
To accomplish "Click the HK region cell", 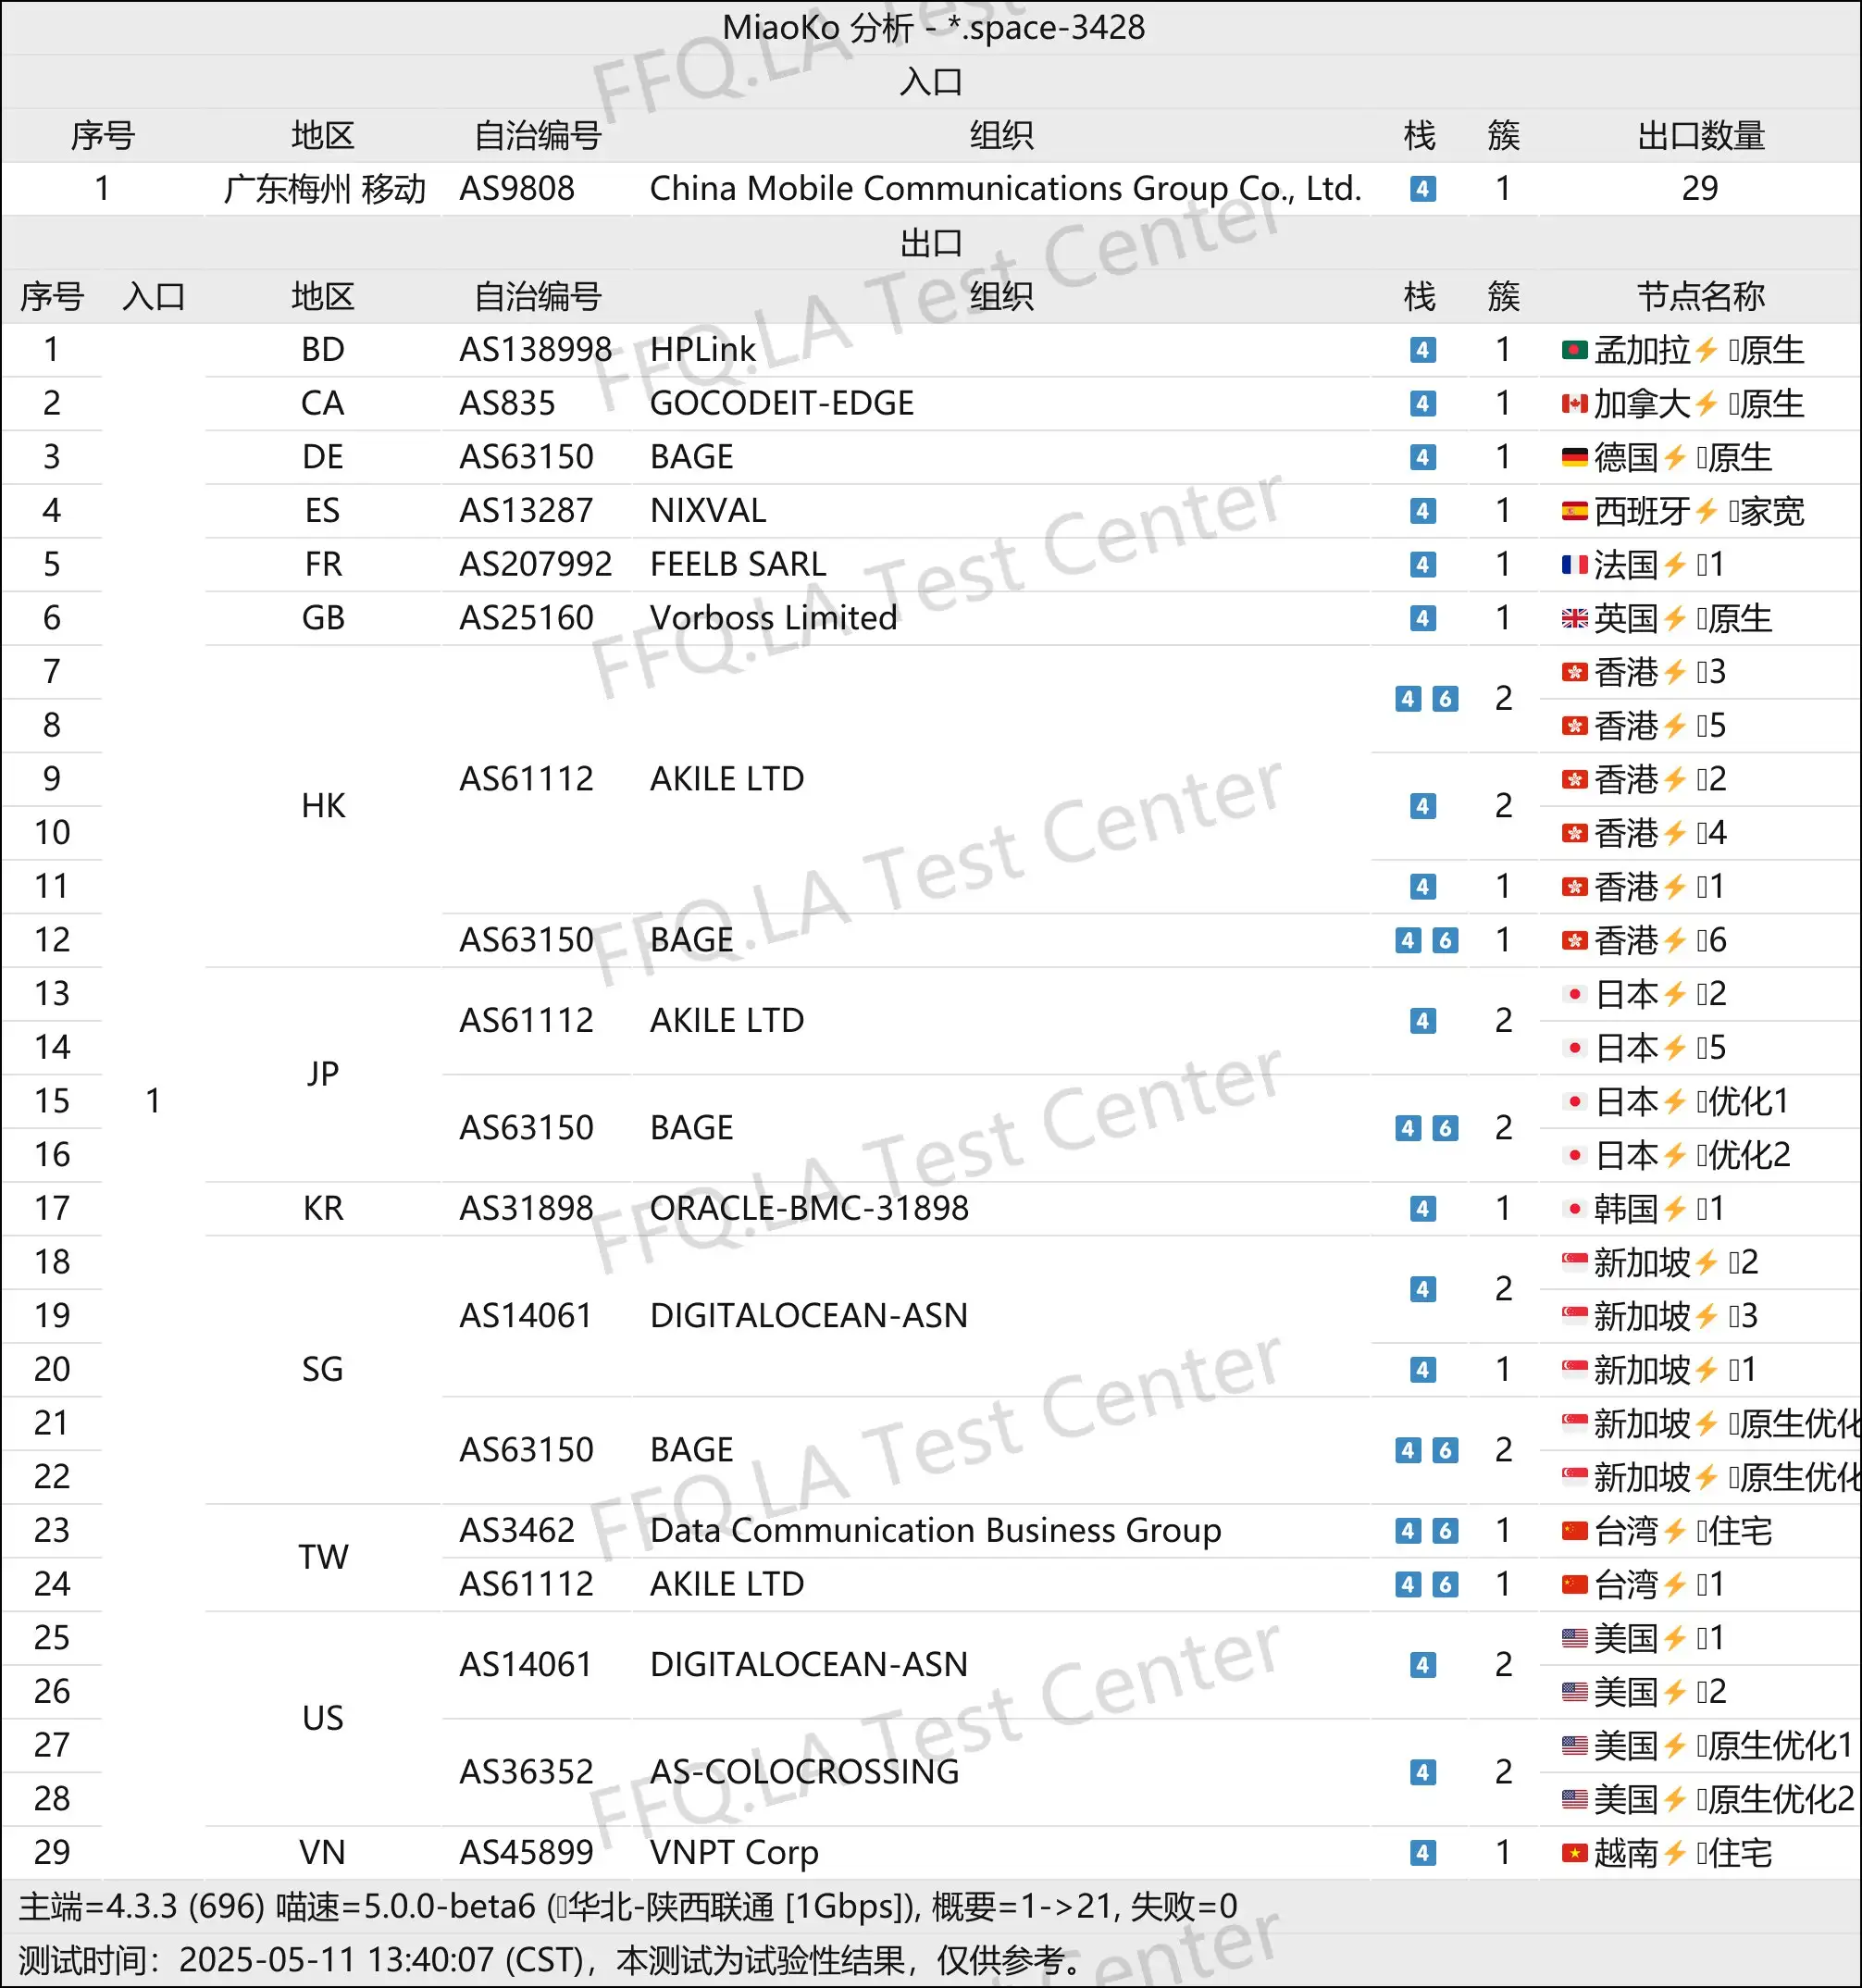I will (x=323, y=806).
